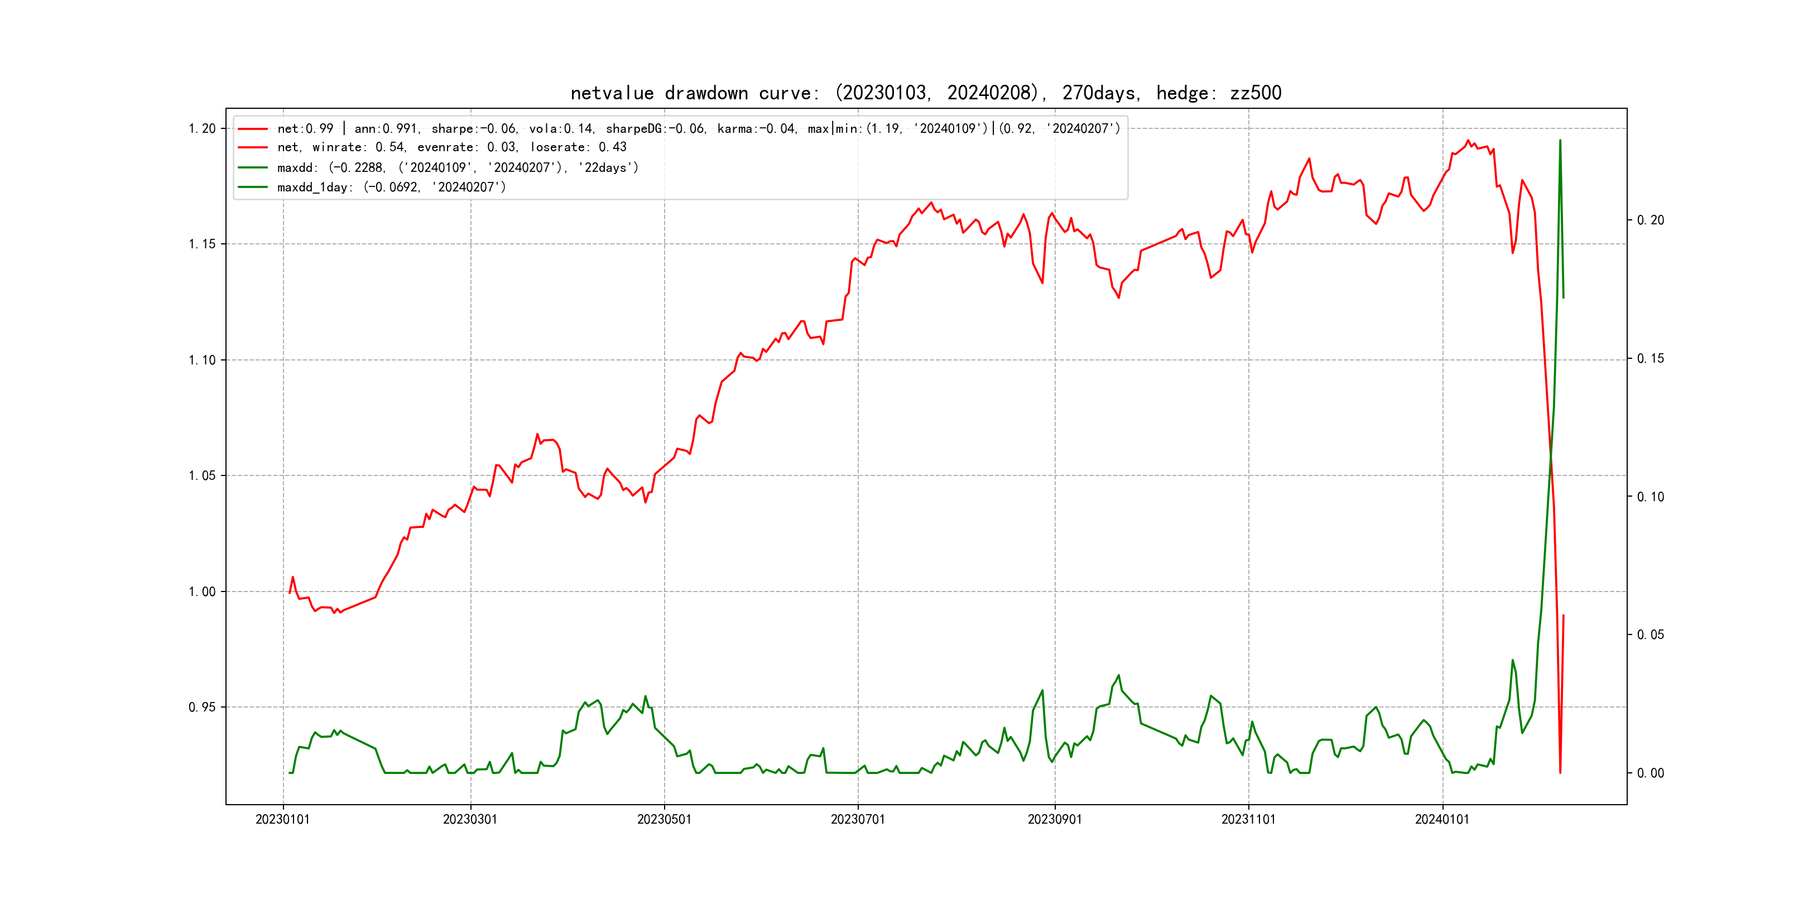Click the 20230701 x-axis date label
This screenshot has width=1808, height=904.
tap(858, 820)
